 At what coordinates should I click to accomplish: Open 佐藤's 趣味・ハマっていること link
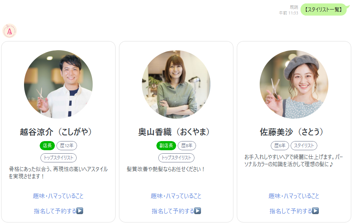click(294, 196)
